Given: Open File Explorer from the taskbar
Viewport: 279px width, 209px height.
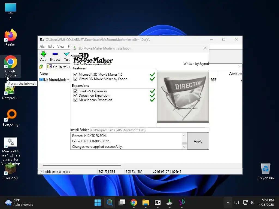Looking at the screenshot, I should pyautogui.click(x=146, y=202).
